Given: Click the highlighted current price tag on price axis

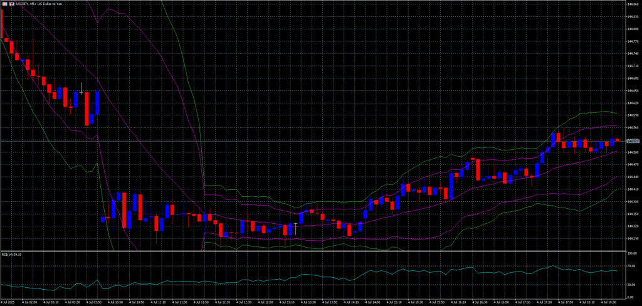Looking at the screenshot, I should tap(633, 141).
